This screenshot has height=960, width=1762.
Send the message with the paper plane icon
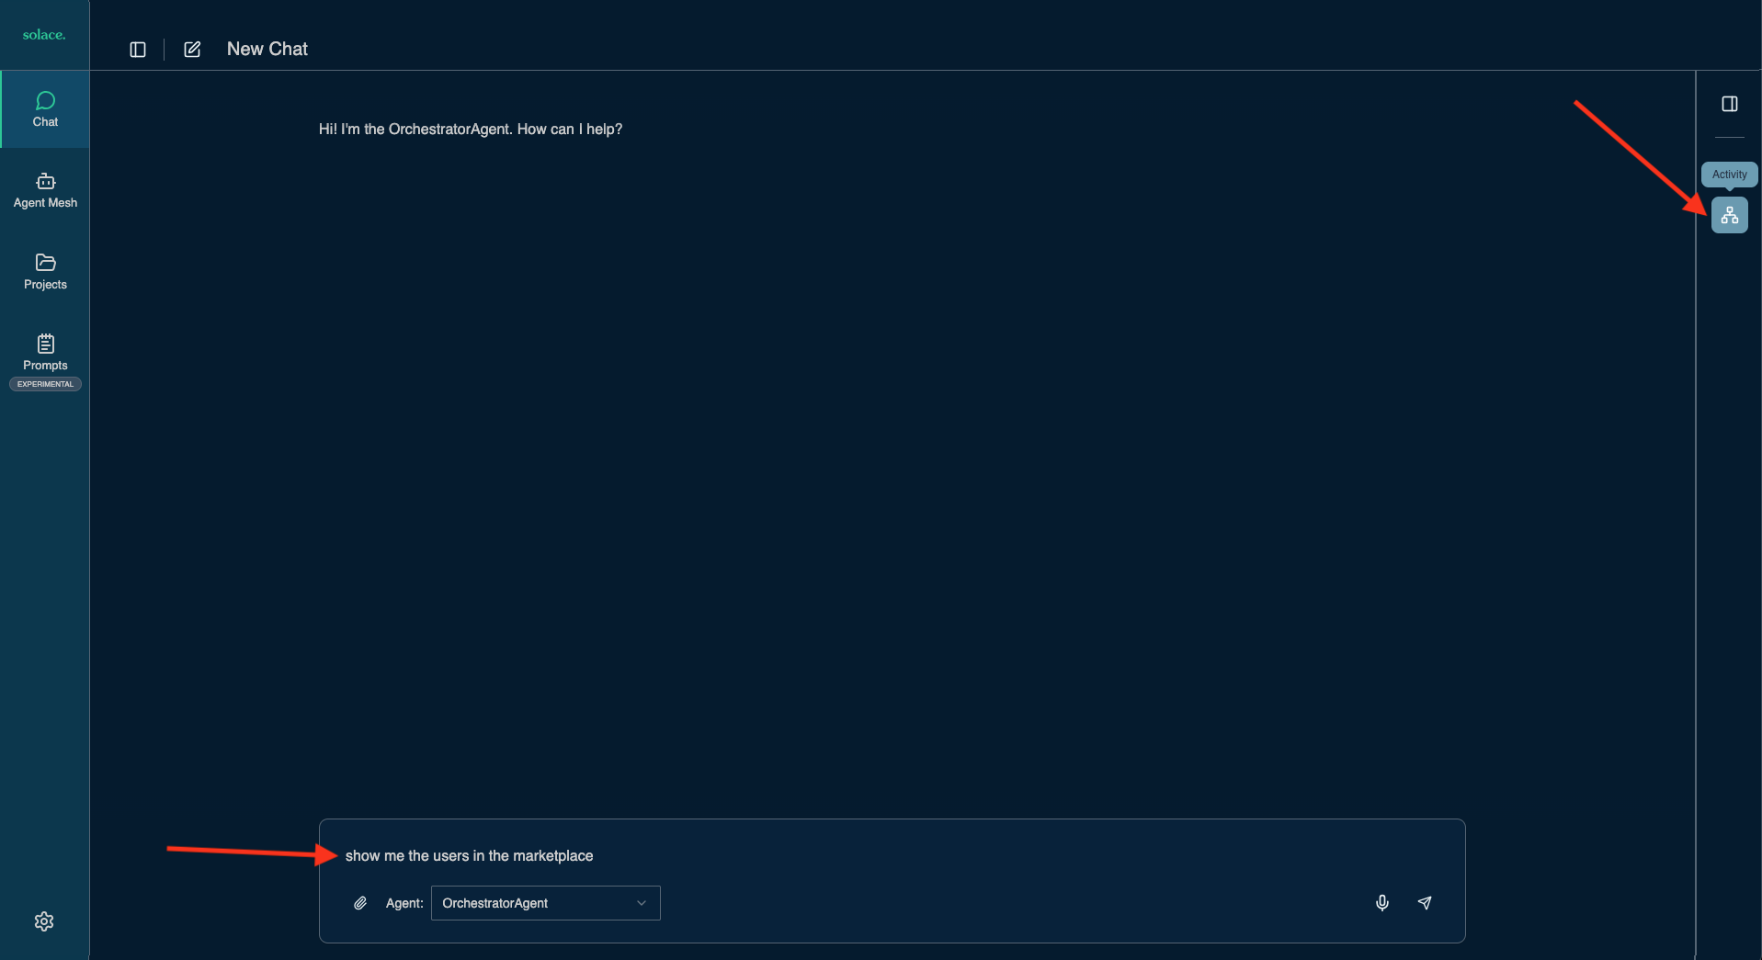pos(1425,903)
